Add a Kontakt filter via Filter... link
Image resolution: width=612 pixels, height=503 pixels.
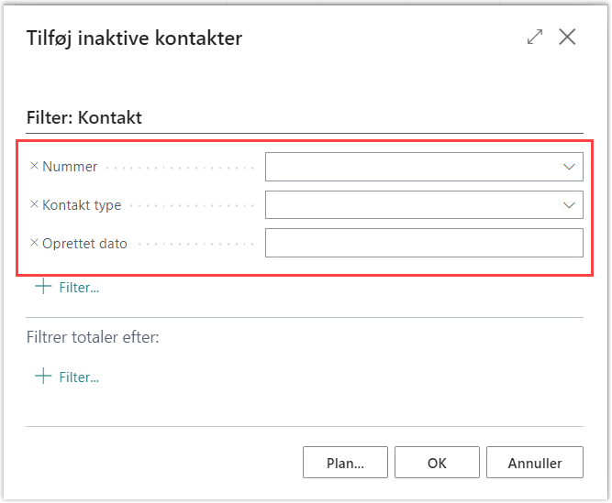79,288
